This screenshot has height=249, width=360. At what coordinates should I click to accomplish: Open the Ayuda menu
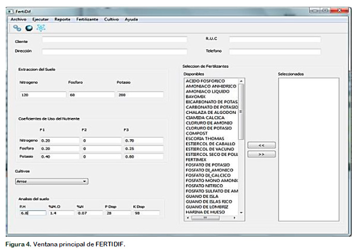[131, 19]
